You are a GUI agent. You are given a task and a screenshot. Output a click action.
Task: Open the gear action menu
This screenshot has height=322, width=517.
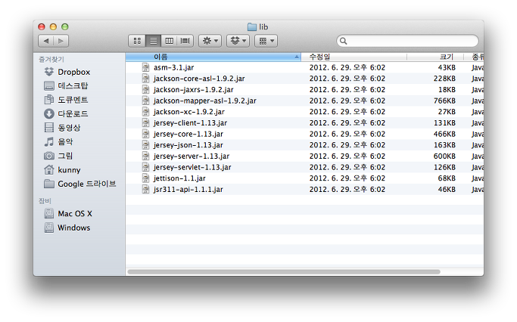pos(210,41)
